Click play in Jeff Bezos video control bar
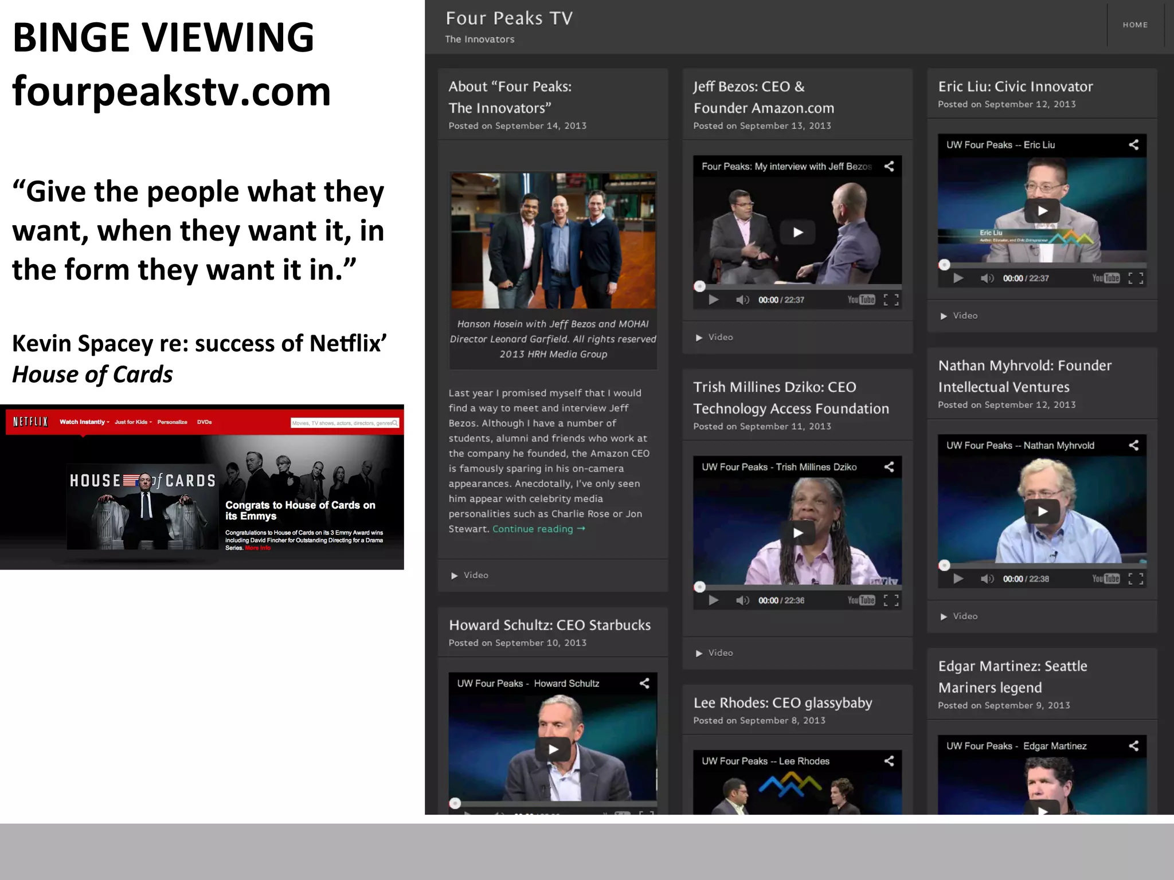This screenshot has height=880, width=1174. coord(714,300)
